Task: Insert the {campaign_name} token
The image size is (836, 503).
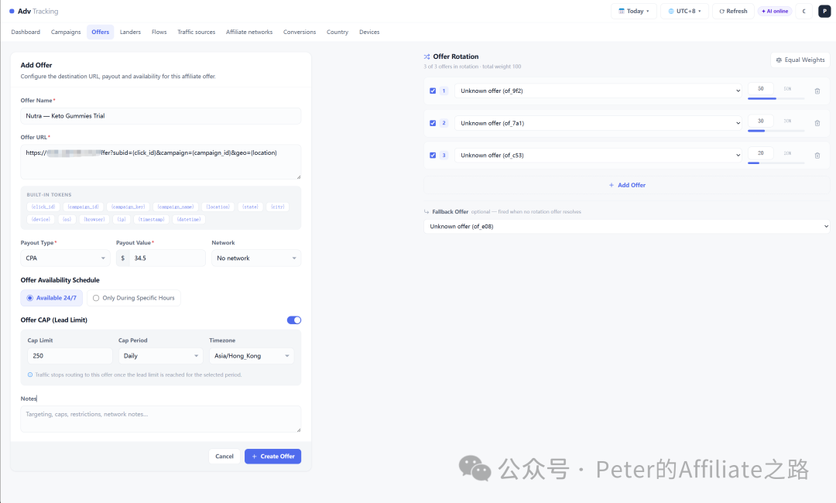Action: pyautogui.click(x=176, y=207)
